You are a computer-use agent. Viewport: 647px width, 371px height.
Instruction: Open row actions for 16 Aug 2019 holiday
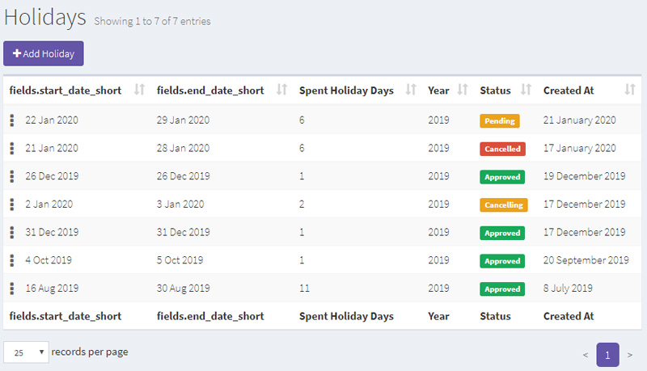point(12,288)
